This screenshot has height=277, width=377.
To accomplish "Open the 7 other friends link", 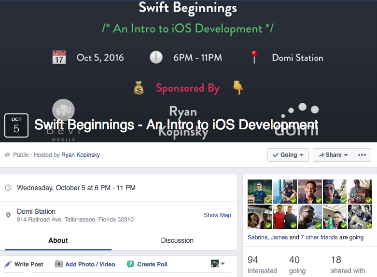I will click(x=319, y=237).
